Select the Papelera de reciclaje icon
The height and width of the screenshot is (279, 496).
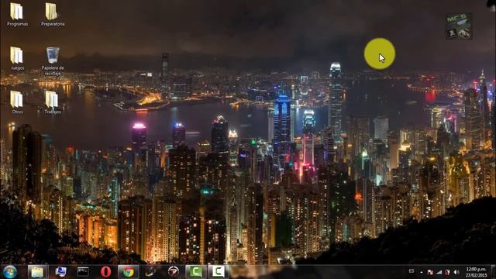(x=53, y=61)
